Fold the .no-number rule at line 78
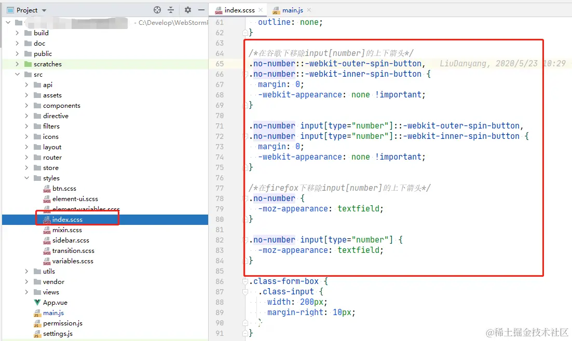The height and width of the screenshot is (341, 572). (x=246, y=199)
